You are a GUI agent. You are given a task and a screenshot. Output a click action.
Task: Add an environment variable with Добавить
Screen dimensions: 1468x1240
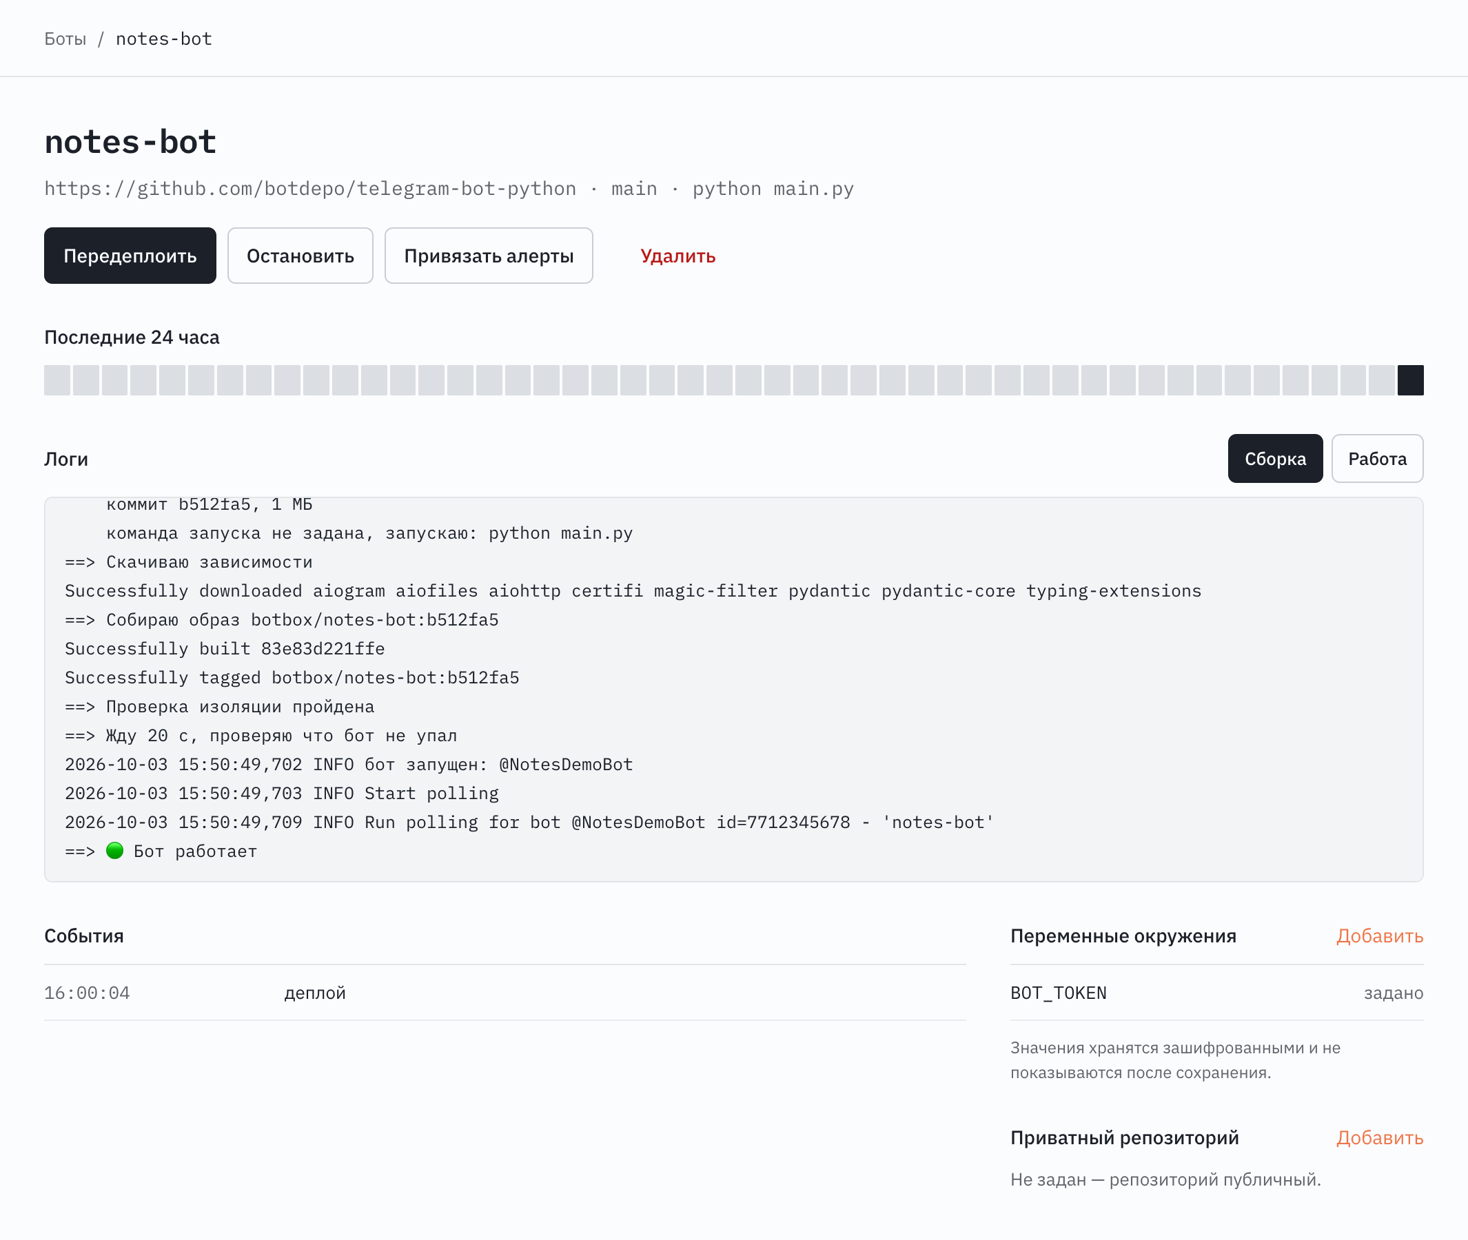(x=1379, y=936)
